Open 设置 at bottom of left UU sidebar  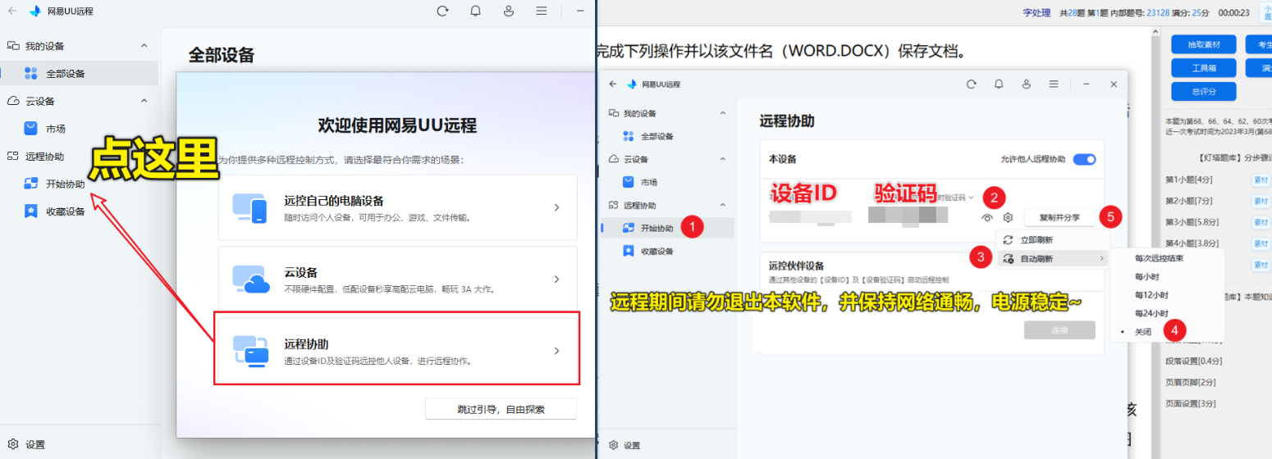(x=26, y=444)
